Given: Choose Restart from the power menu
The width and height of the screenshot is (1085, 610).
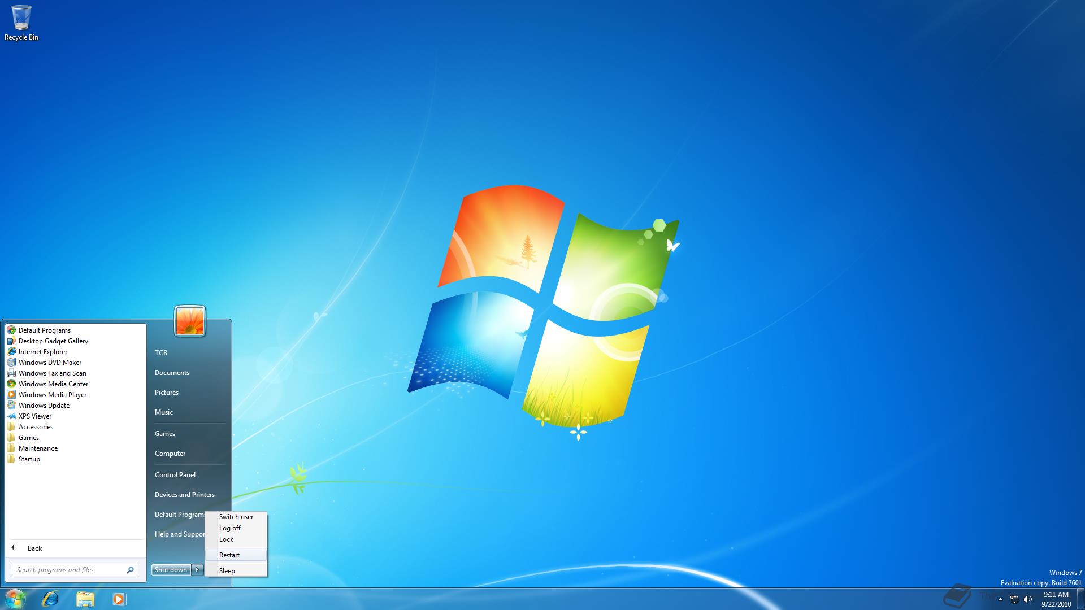Looking at the screenshot, I should tap(236, 555).
